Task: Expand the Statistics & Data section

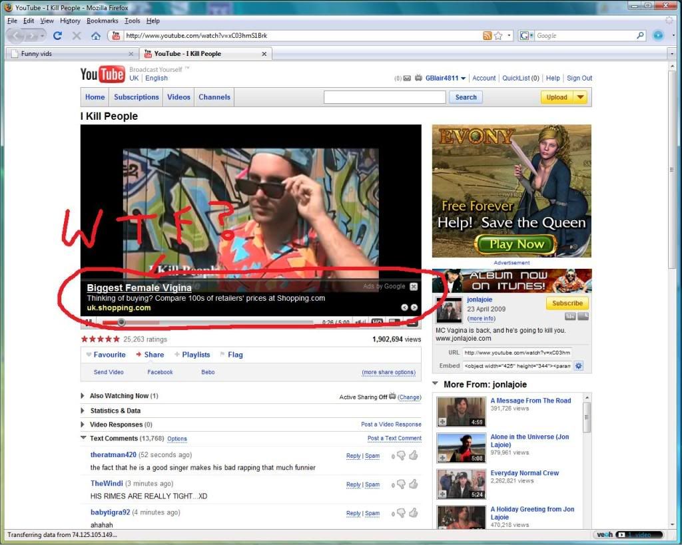Action: tap(83, 411)
